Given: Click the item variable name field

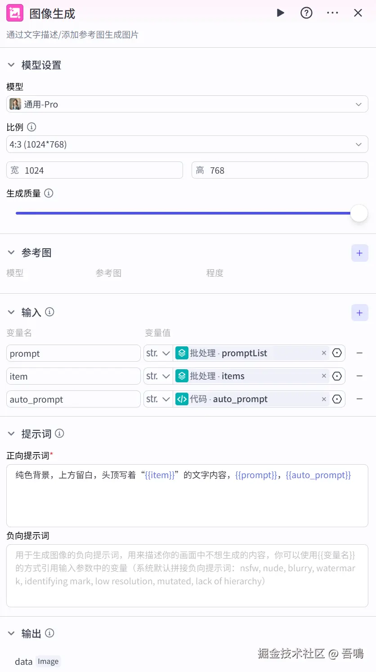Looking at the screenshot, I should click(x=73, y=376).
